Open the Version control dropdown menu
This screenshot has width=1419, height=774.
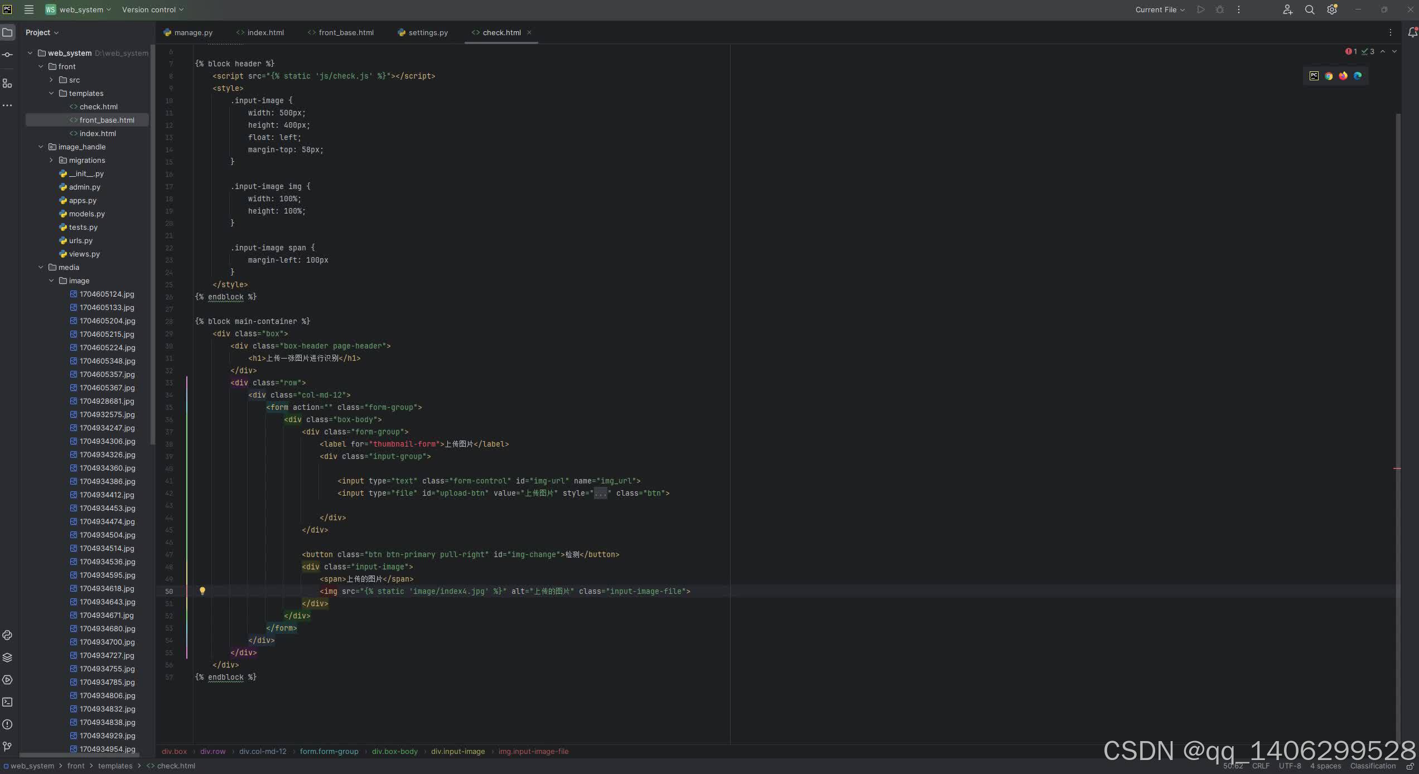pos(152,10)
